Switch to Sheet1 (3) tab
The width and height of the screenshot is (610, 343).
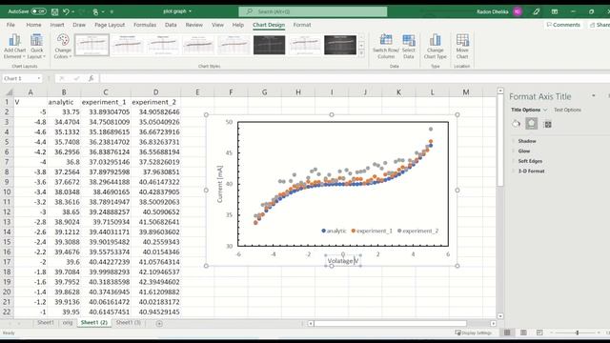pos(129,323)
